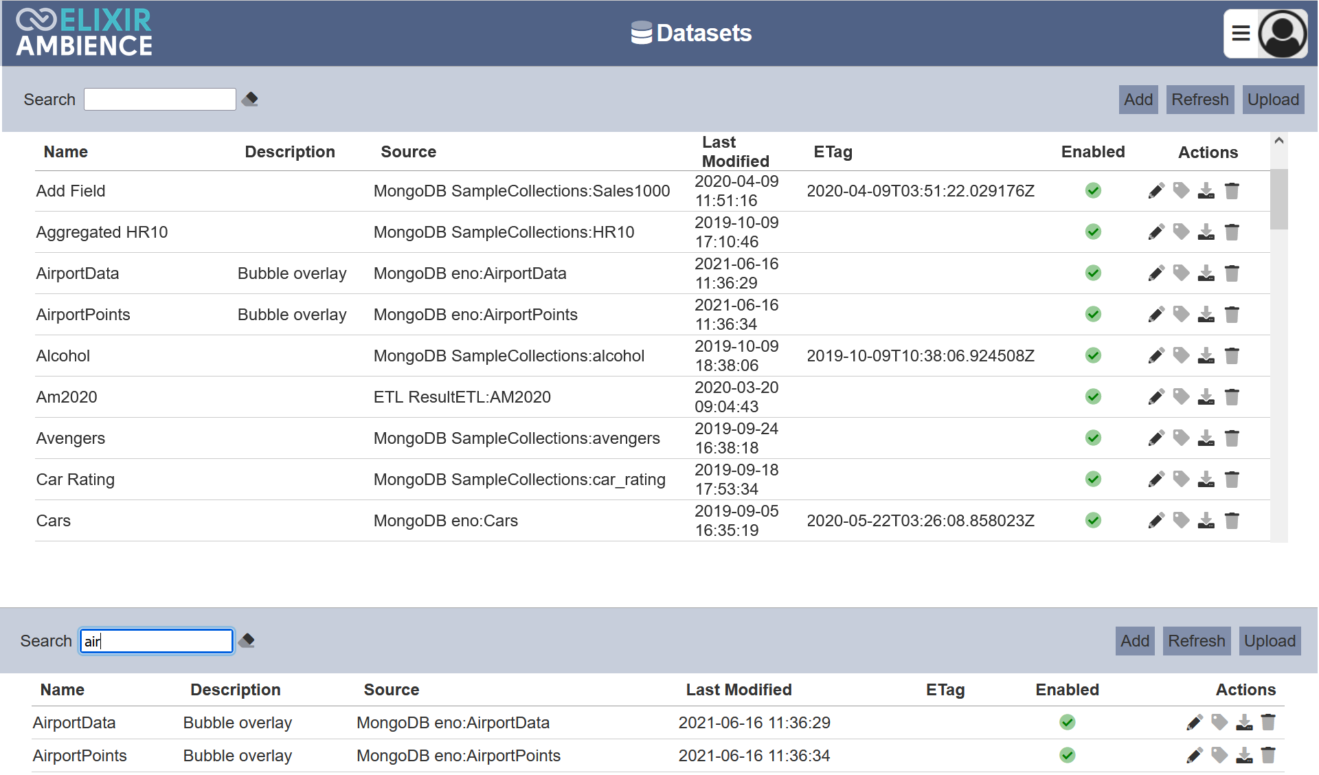Click the search field containing 'air'
The width and height of the screenshot is (1319, 775).
tap(157, 641)
